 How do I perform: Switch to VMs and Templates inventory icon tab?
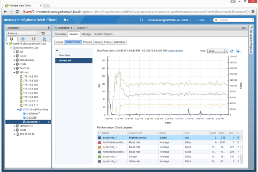click(22, 39)
